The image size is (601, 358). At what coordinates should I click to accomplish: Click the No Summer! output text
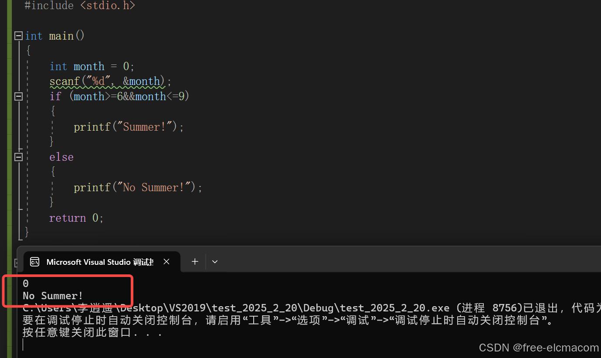click(x=52, y=295)
